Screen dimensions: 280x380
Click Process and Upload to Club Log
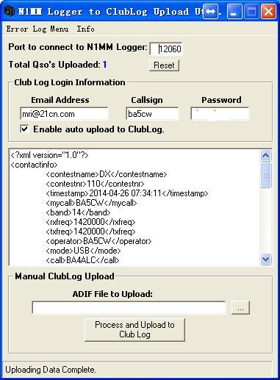point(134,329)
